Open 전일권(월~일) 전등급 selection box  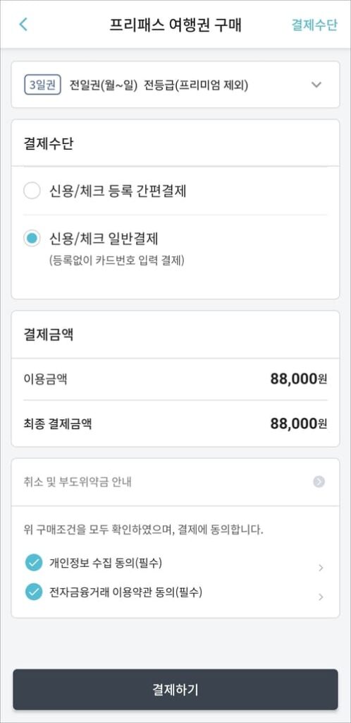pos(175,85)
